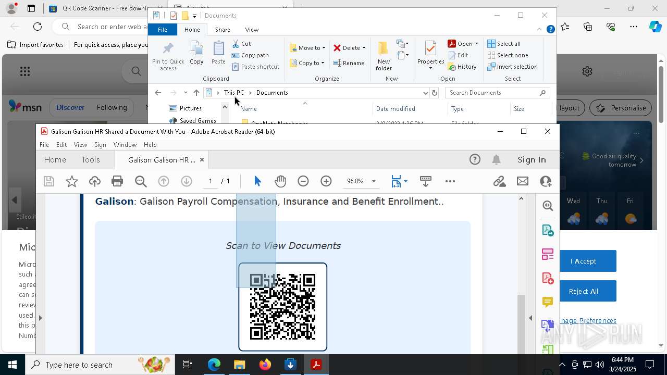Viewport: 667px width, 375px height.
Task: Click the Cut icon in Explorer ribbon
Action: point(241,44)
